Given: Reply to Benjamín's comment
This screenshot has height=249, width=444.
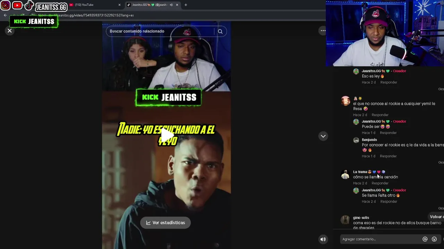Looking at the screenshot, I should pyautogui.click(x=388, y=156).
